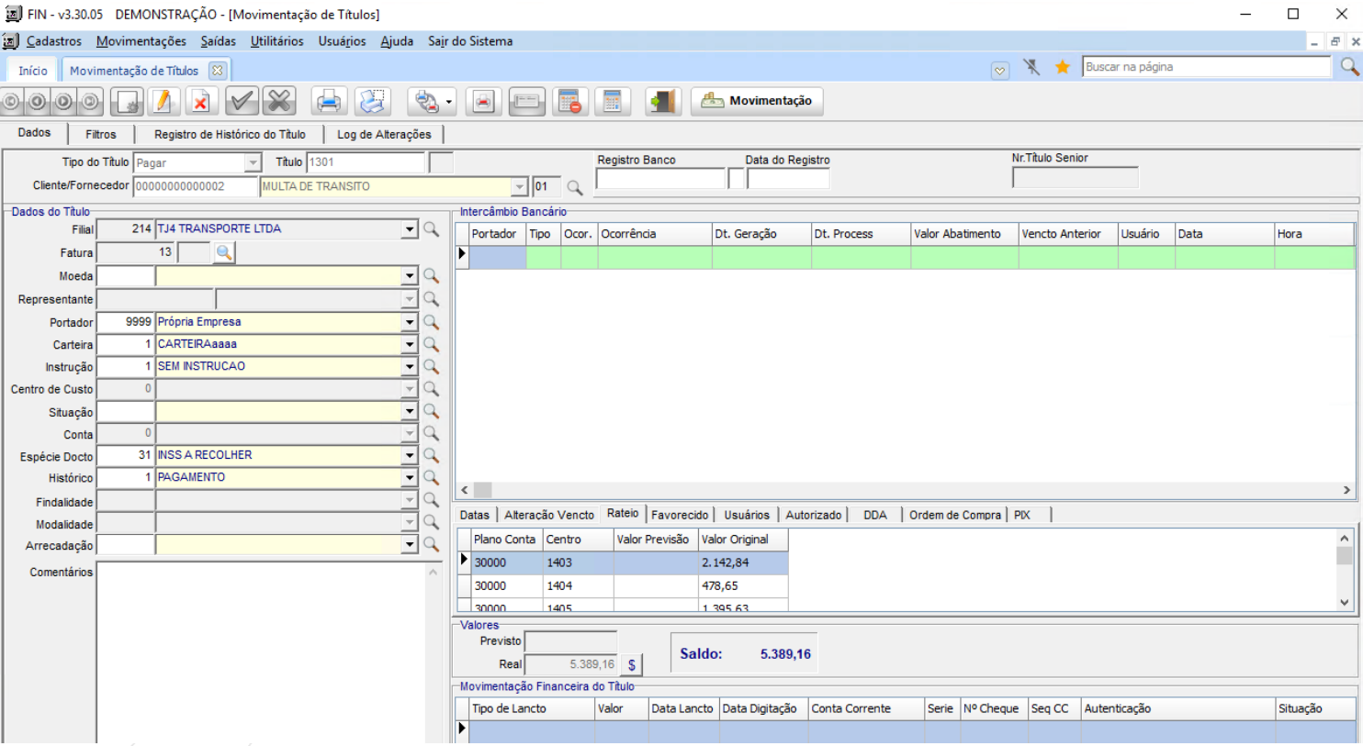Expand the Portador dropdown
Image resolution: width=1363 pixels, height=746 pixels.
click(x=410, y=322)
